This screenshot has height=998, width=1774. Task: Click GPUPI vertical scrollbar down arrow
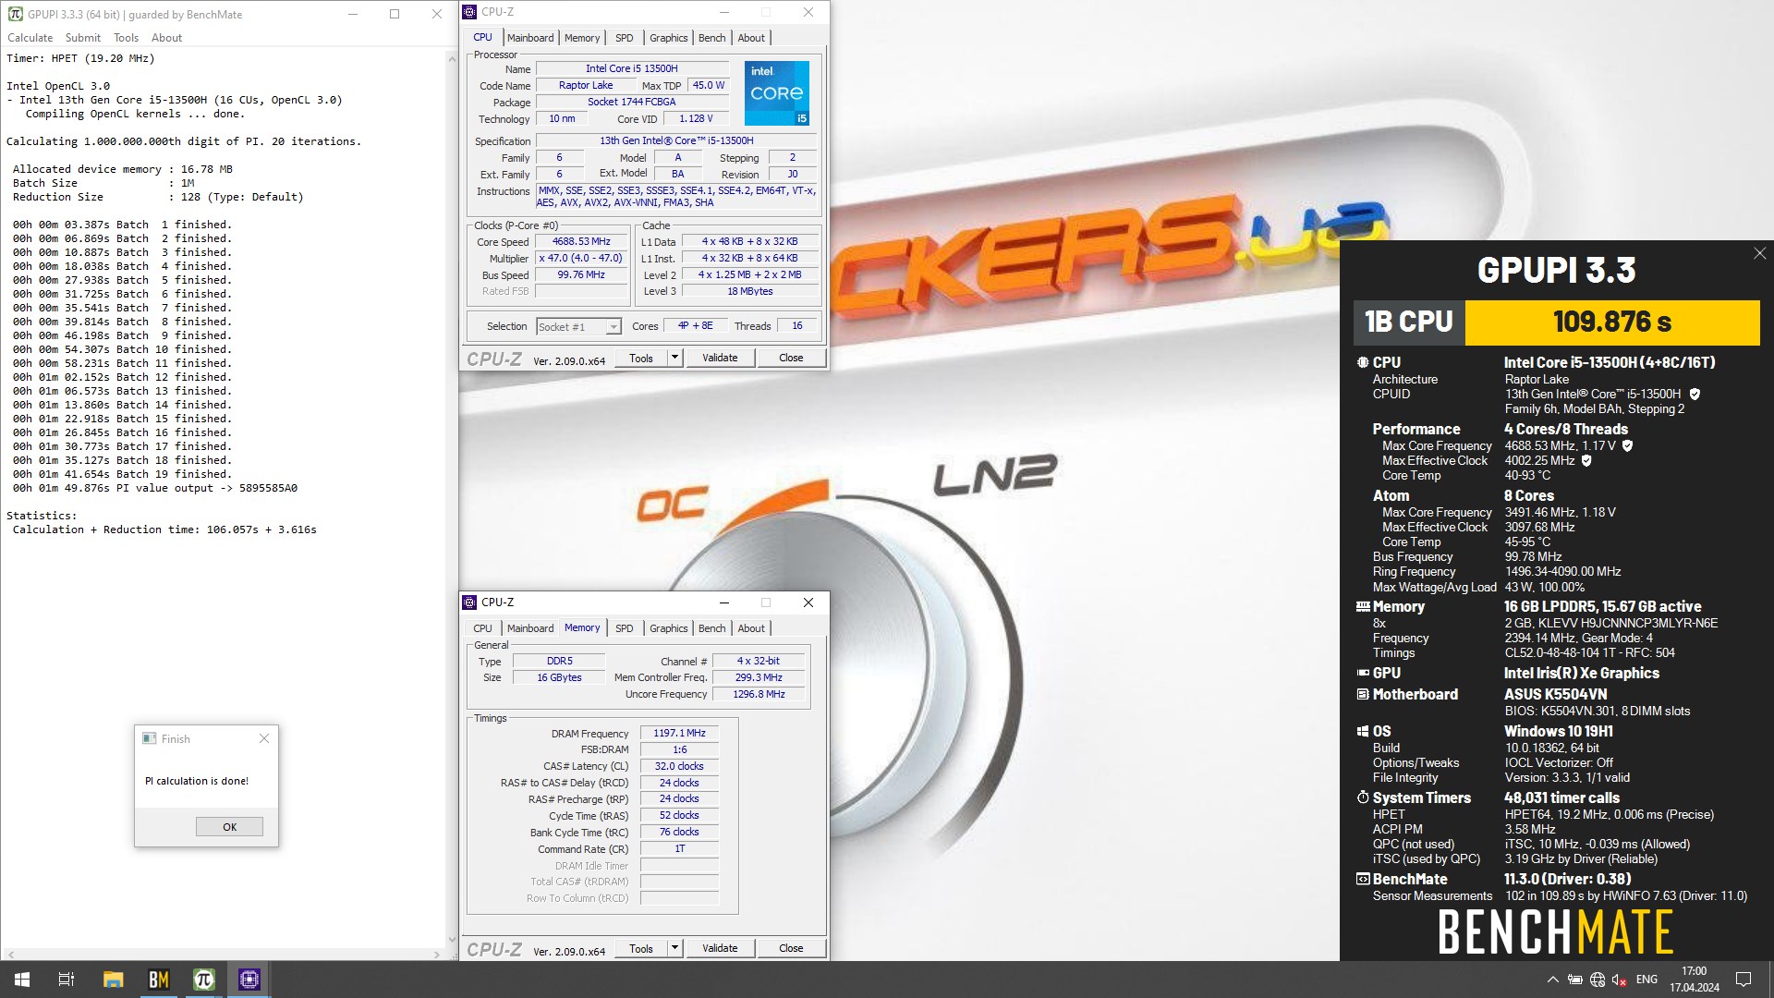[x=452, y=941]
